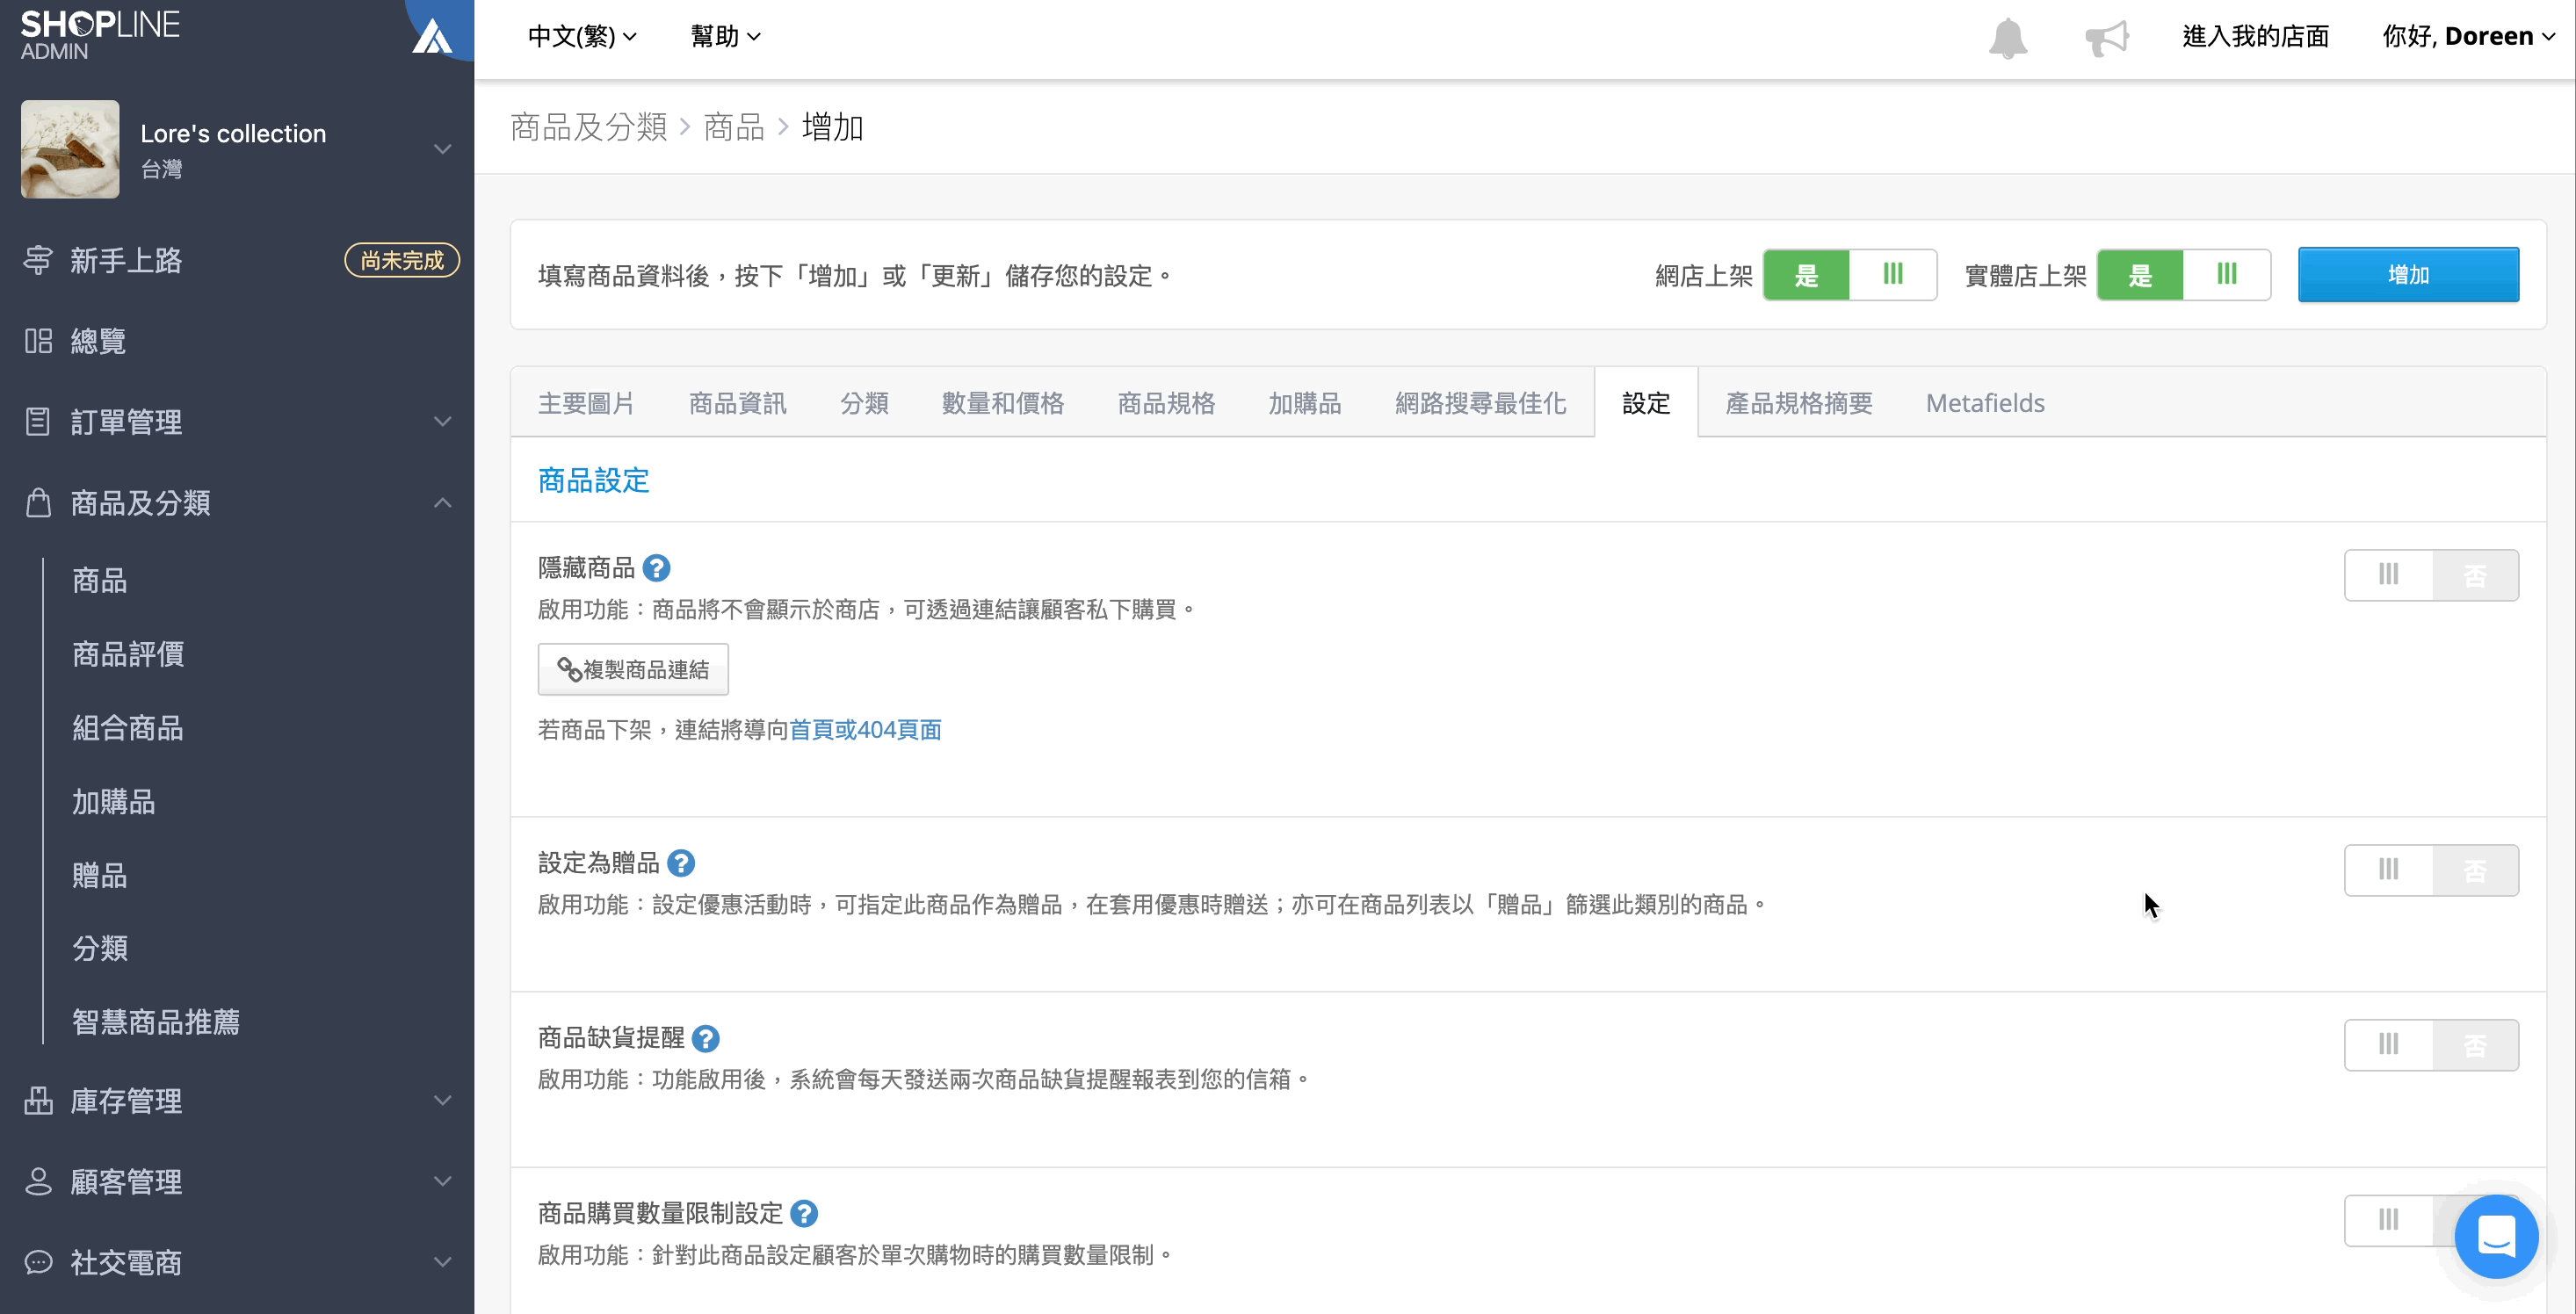
Task: Click the 尚未完成 badge
Action: 402,260
